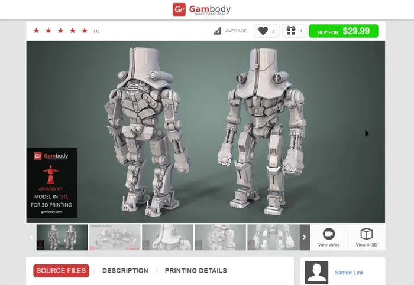This screenshot has height=285, width=414.
Task: Select the fifth thumbnail image
Action: [x=273, y=237]
